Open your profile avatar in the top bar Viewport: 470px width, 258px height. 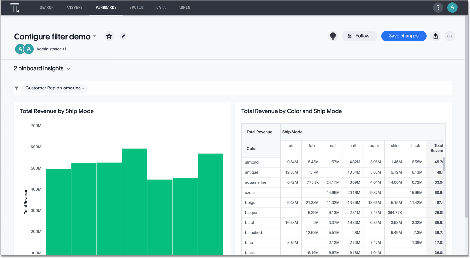coord(452,7)
